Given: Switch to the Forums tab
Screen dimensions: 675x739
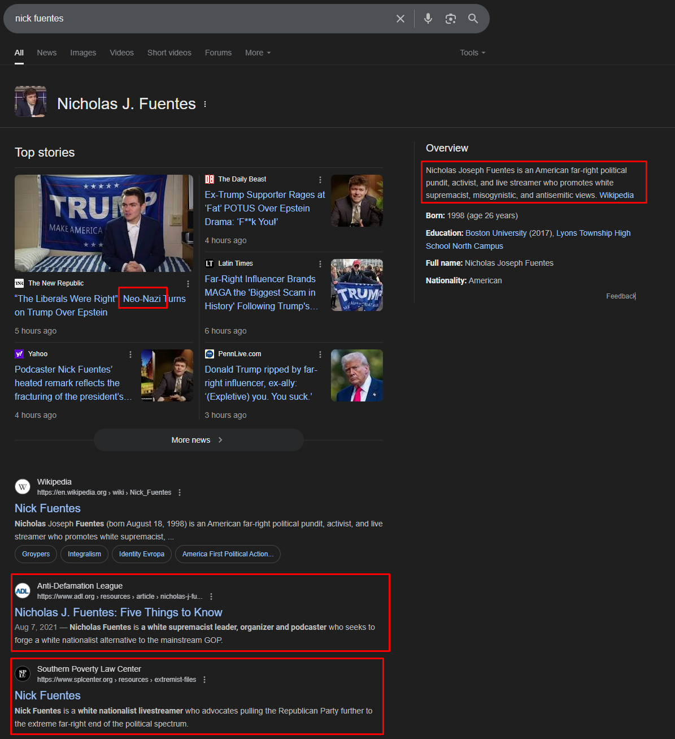Looking at the screenshot, I should click(218, 53).
